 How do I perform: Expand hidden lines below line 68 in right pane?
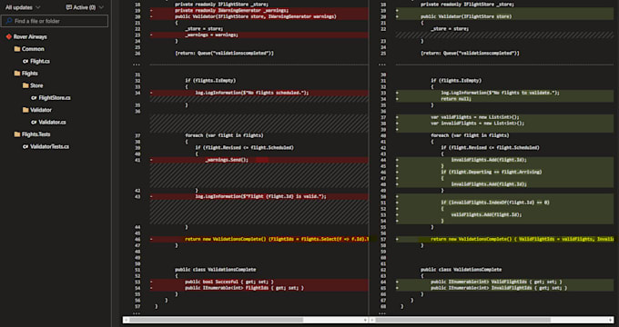coord(382,313)
